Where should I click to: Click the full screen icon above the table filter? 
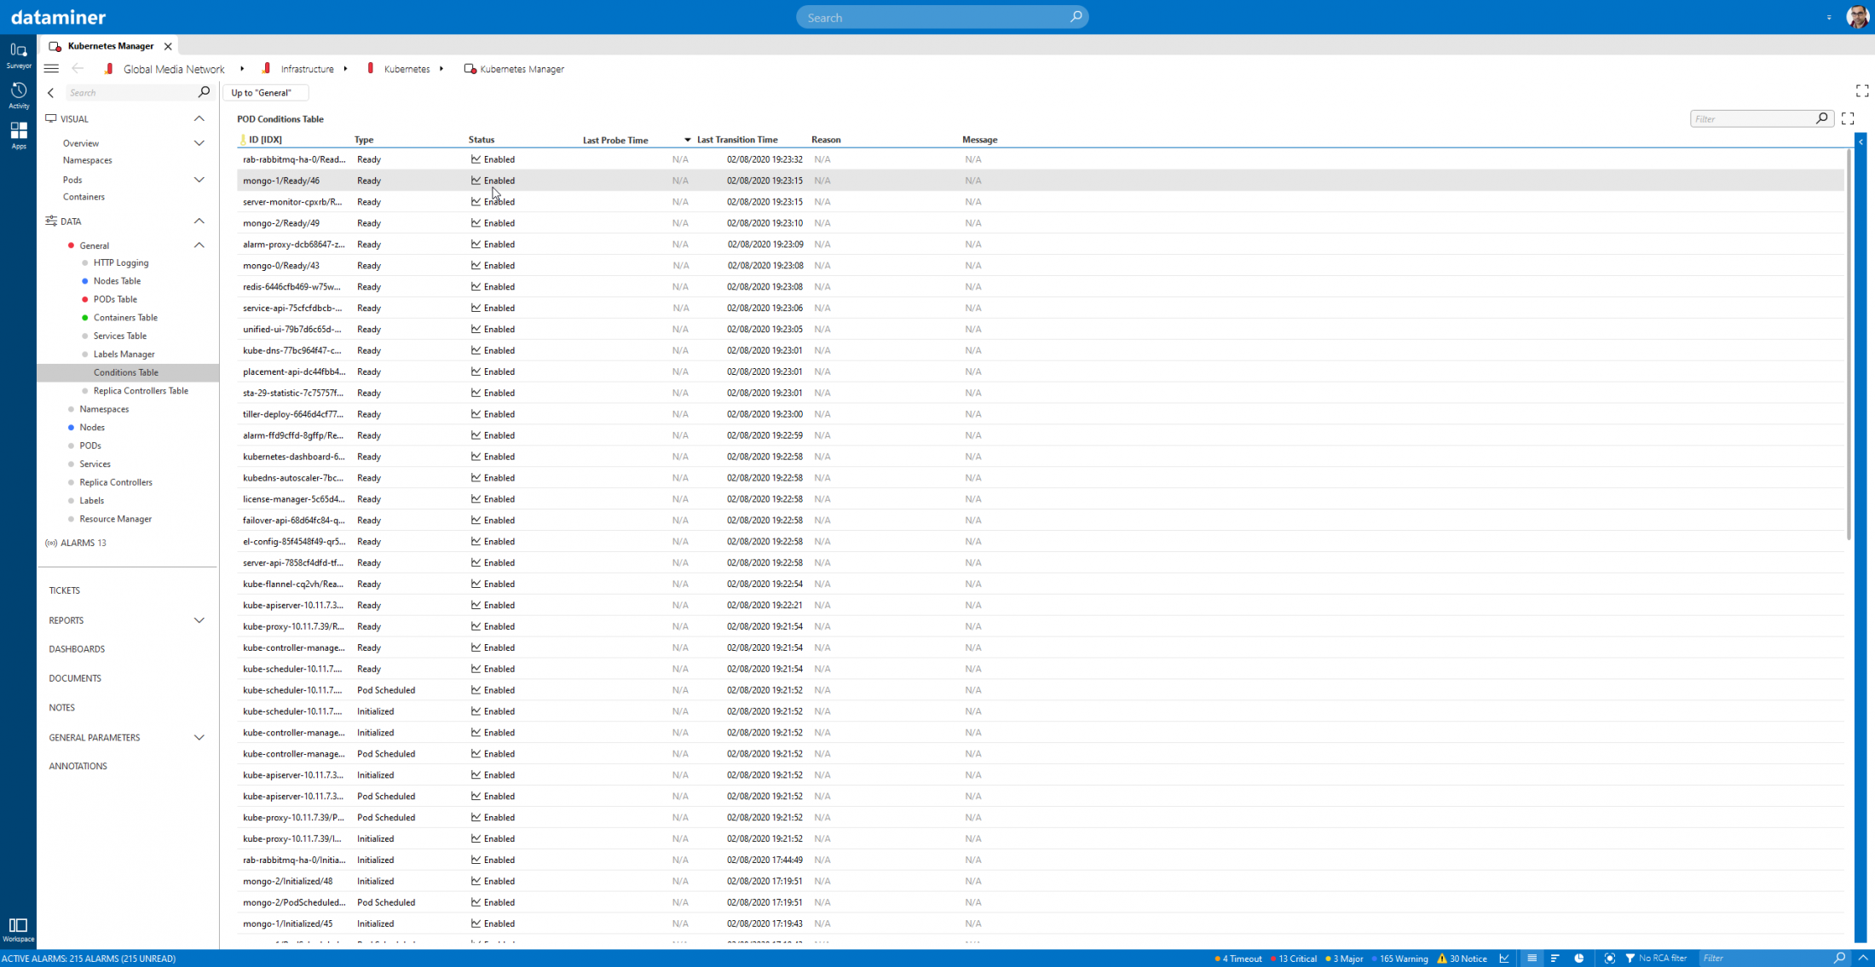click(1861, 91)
